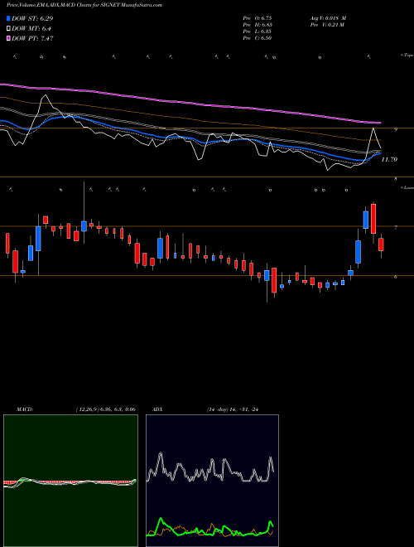Viewport: 414px width, 547px height.
Task: Click the white DOW MT legend swatch
Action: (x=9, y=28)
